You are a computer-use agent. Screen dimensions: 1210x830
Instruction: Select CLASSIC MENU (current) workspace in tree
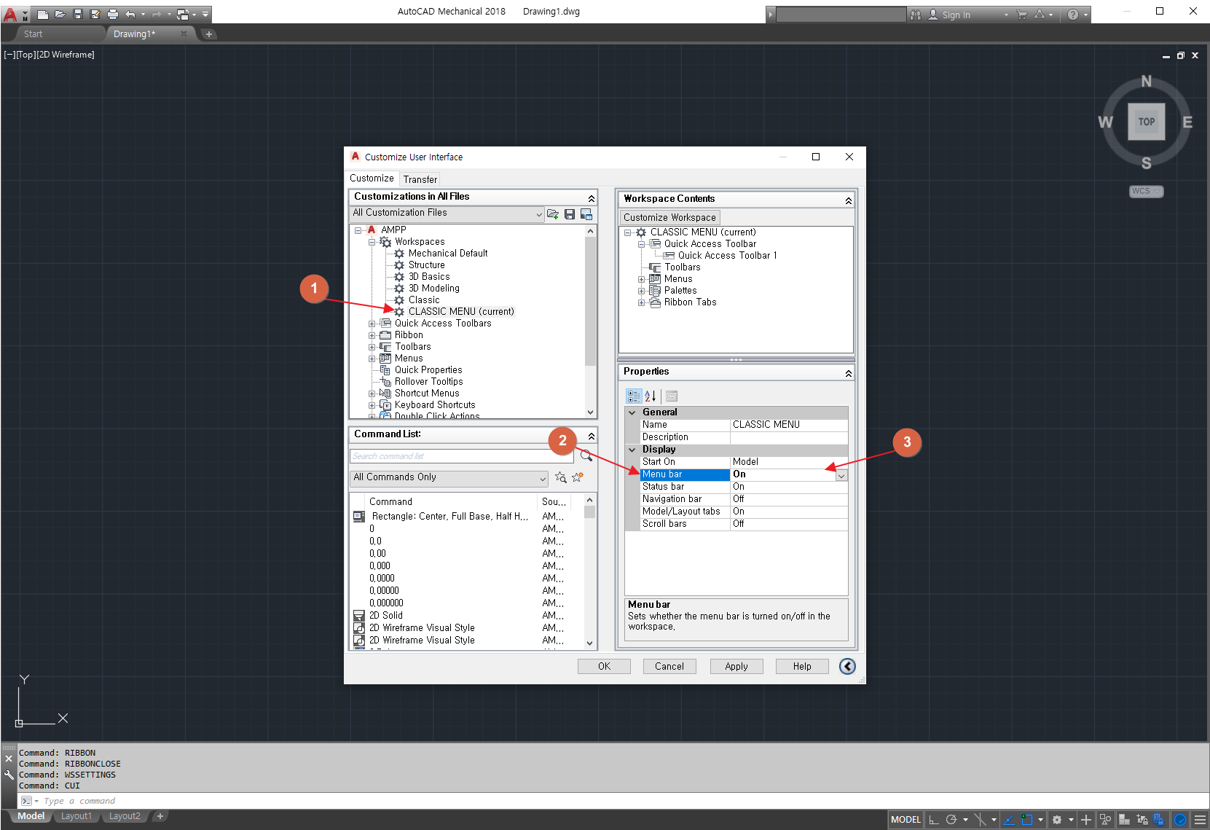(x=461, y=312)
